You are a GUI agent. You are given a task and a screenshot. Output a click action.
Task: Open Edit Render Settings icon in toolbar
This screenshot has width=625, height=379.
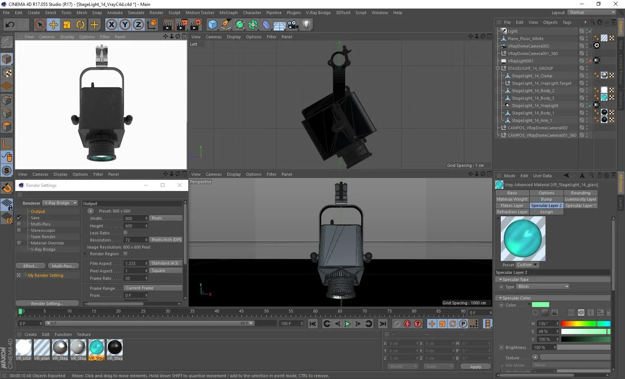click(x=195, y=25)
